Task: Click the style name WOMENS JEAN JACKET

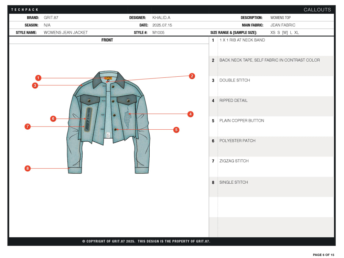Action: click(x=66, y=32)
